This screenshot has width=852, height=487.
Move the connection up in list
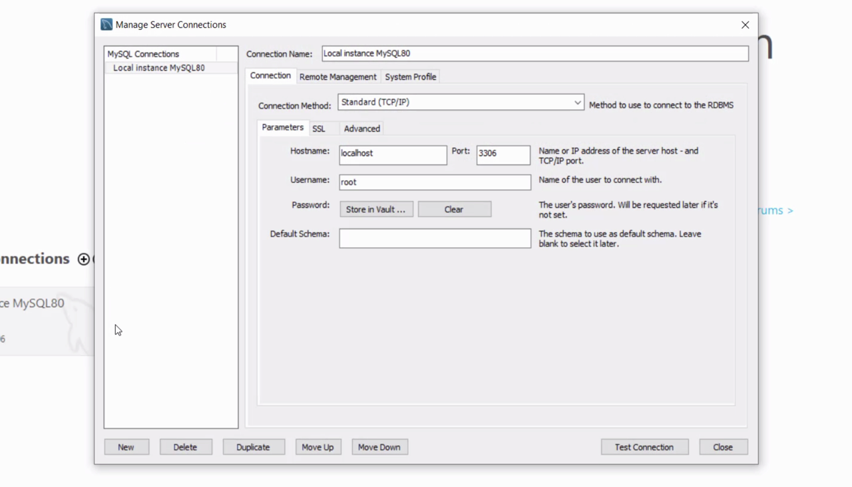[318, 447]
